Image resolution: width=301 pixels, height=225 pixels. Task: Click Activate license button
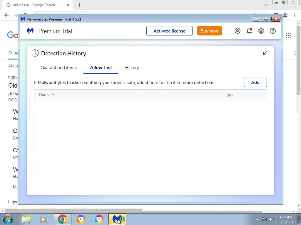(169, 31)
